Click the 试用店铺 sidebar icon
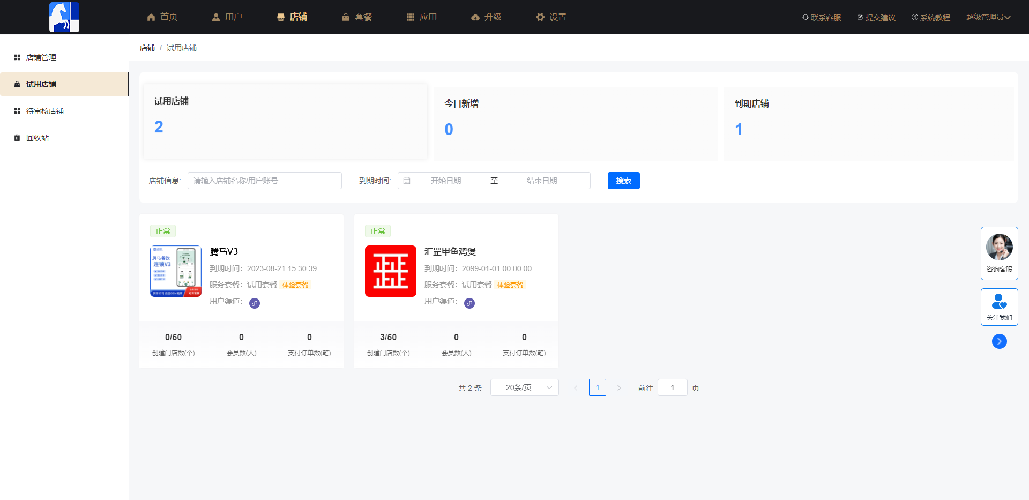This screenshot has height=500, width=1029. point(17,84)
